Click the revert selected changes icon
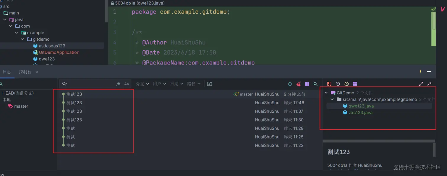The width and height of the screenshot is (447, 176). [338, 84]
